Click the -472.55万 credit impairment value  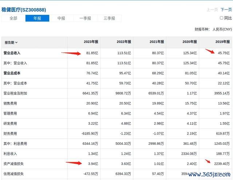[x=91, y=174]
